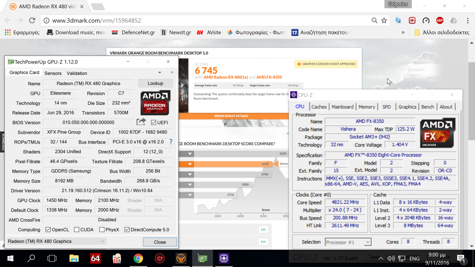Open the blue sync arrows extension
The height and width of the screenshot is (267, 475).
pyautogui.click(x=398, y=21)
